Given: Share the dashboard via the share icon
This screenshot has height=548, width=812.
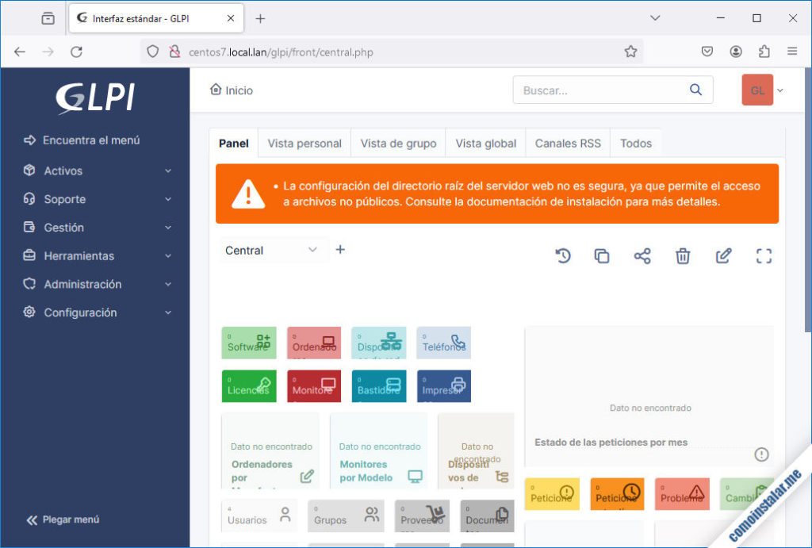Looking at the screenshot, I should coord(643,255).
